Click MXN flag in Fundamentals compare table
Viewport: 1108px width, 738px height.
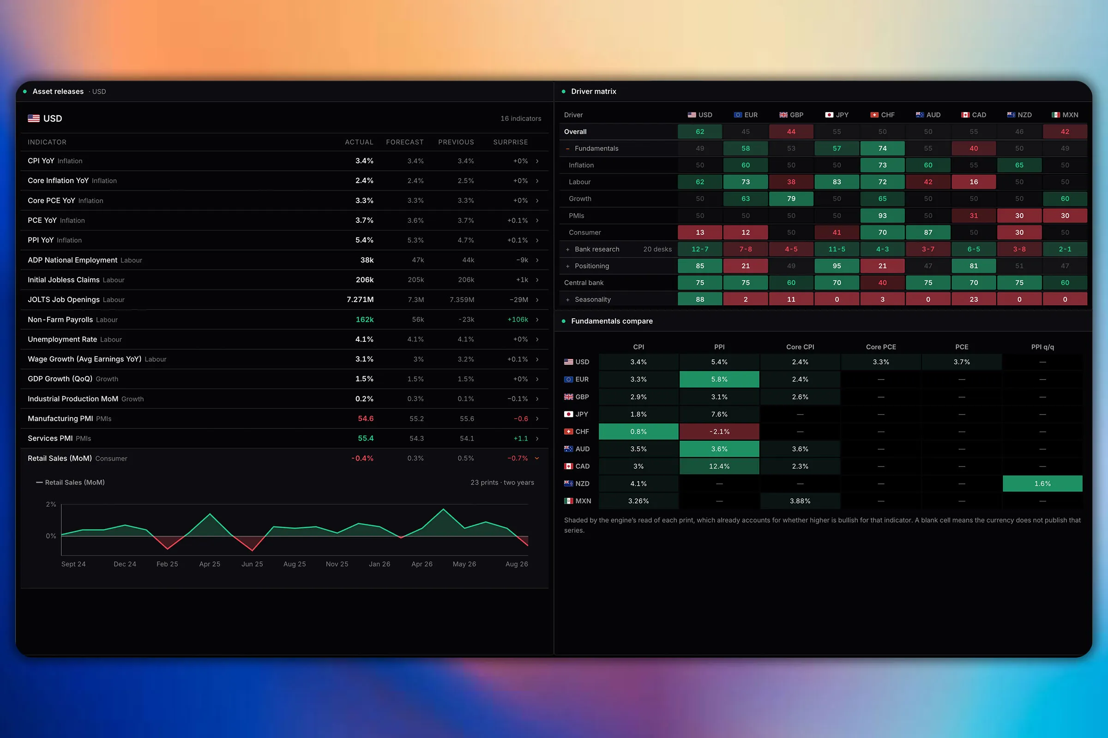click(x=569, y=501)
